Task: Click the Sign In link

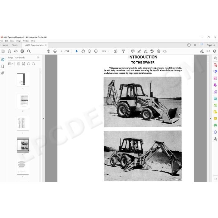Action: click(211, 45)
